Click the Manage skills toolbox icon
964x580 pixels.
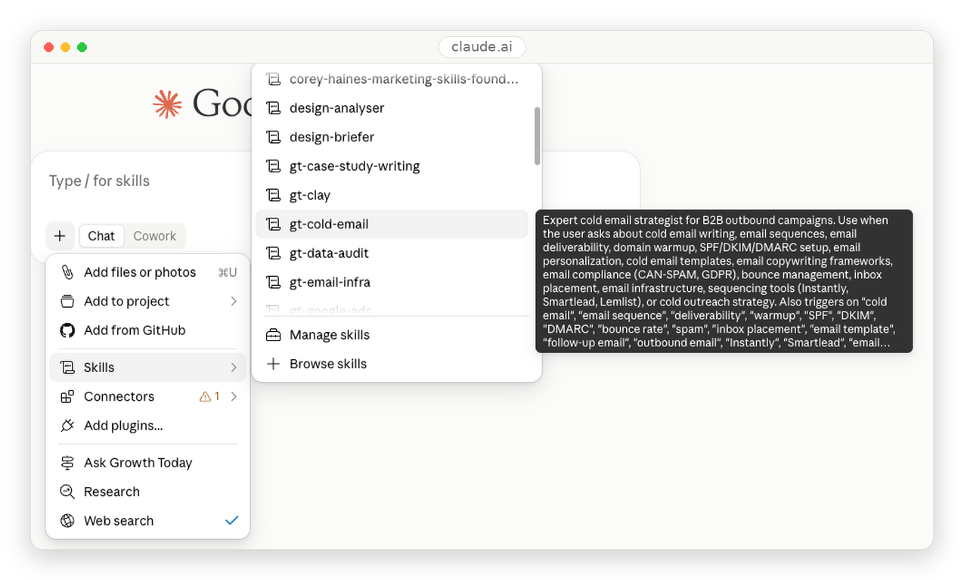coord(273,335)
